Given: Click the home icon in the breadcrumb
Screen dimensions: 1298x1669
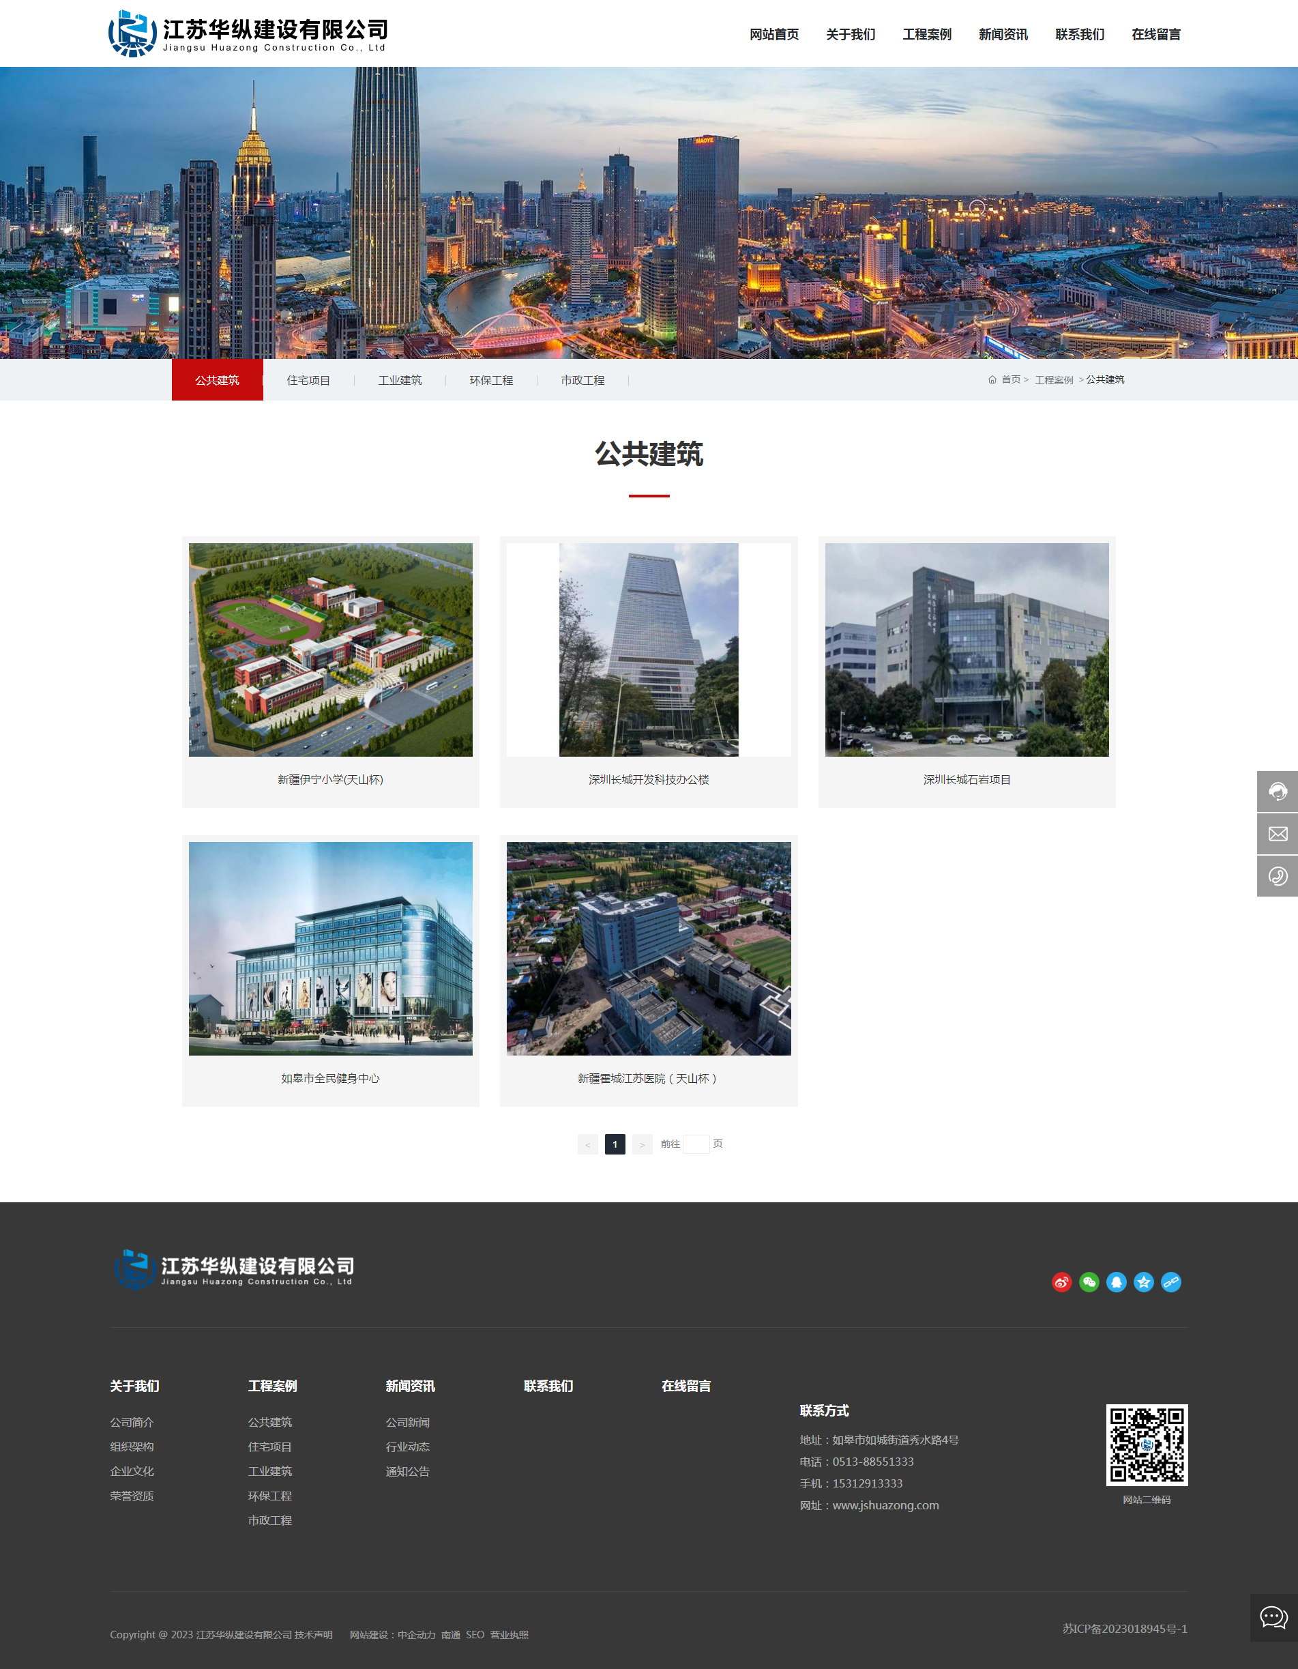Looking at the screenshot, I should tap(992, 379).
